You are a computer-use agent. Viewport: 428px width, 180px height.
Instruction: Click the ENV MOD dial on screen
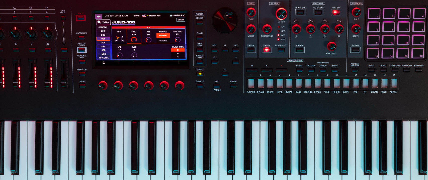(178, 40)
